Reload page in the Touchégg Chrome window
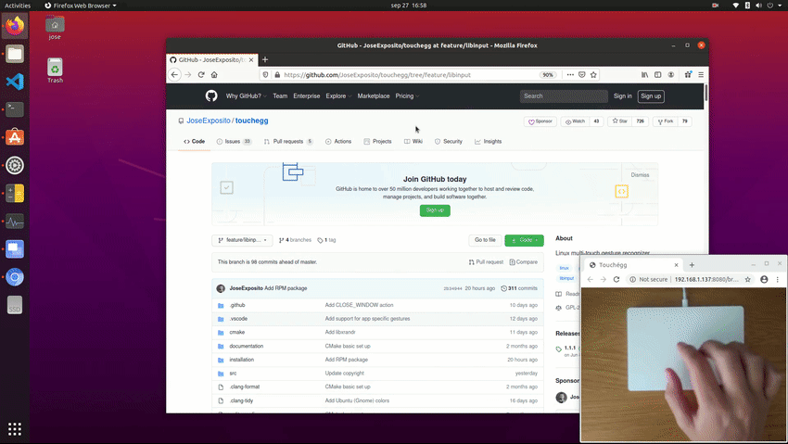 [616, 279]
